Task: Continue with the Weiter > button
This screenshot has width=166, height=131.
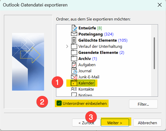Action: click(115, 123)
